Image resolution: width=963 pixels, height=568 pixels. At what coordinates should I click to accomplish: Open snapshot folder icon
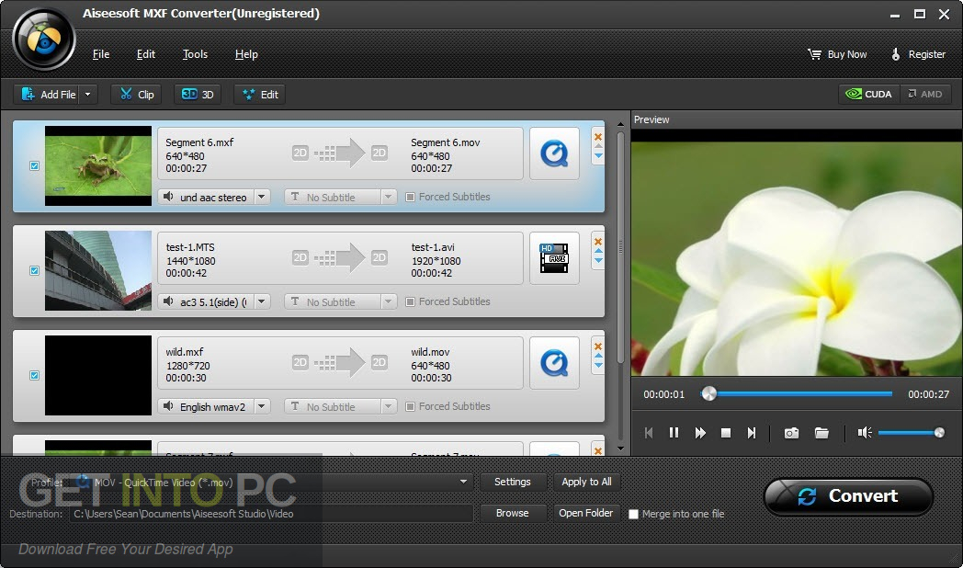pyautogui.click(x=821, y=433)
